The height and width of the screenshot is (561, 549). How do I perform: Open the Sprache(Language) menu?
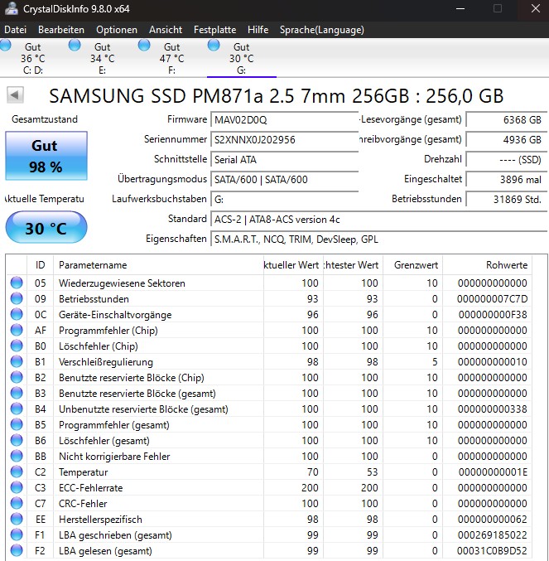pyautogui.click(x=321, y=30)
